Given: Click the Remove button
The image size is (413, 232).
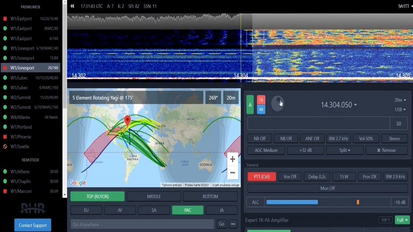Looking at the screenshot, I should click(x=387, y=150).
